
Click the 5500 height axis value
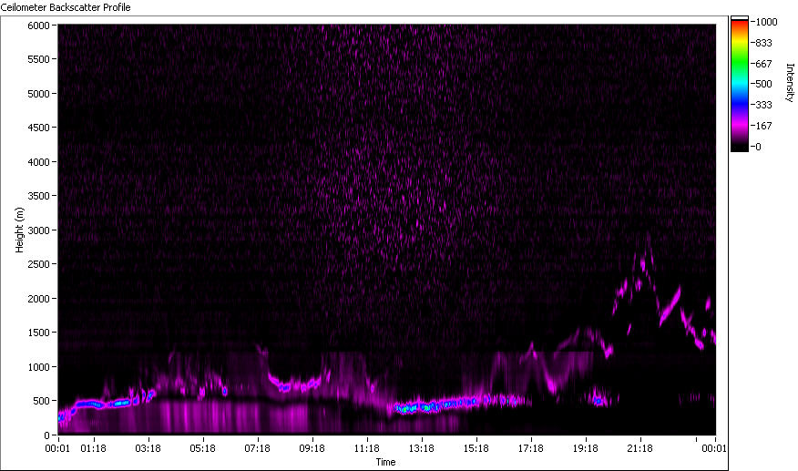tap(38, 59)
